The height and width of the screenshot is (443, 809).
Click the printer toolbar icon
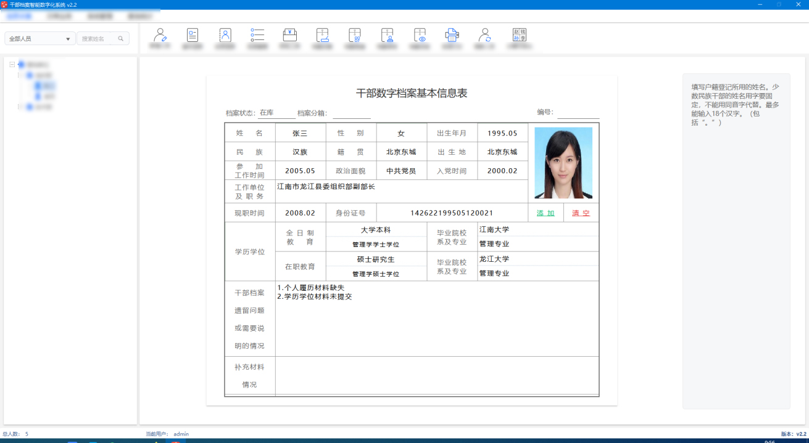pos(452,36)
